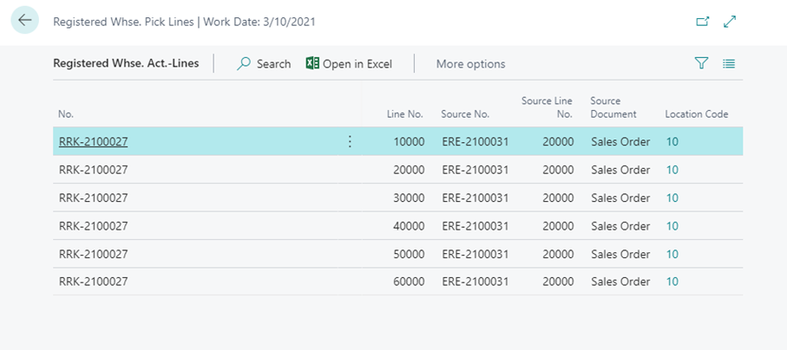
Task: Click the Source No. column header
Action: (465, 114)
